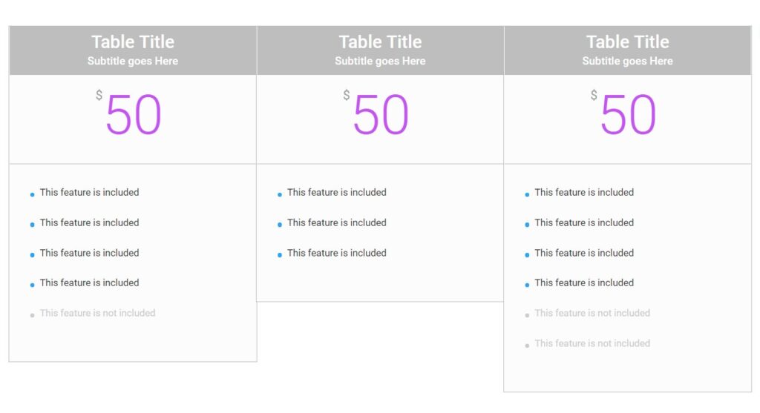The height and width of the screenshot is (413, 760).
Task: Click the dollar sign in the right pricing table
Action: [x=594, y=95]
